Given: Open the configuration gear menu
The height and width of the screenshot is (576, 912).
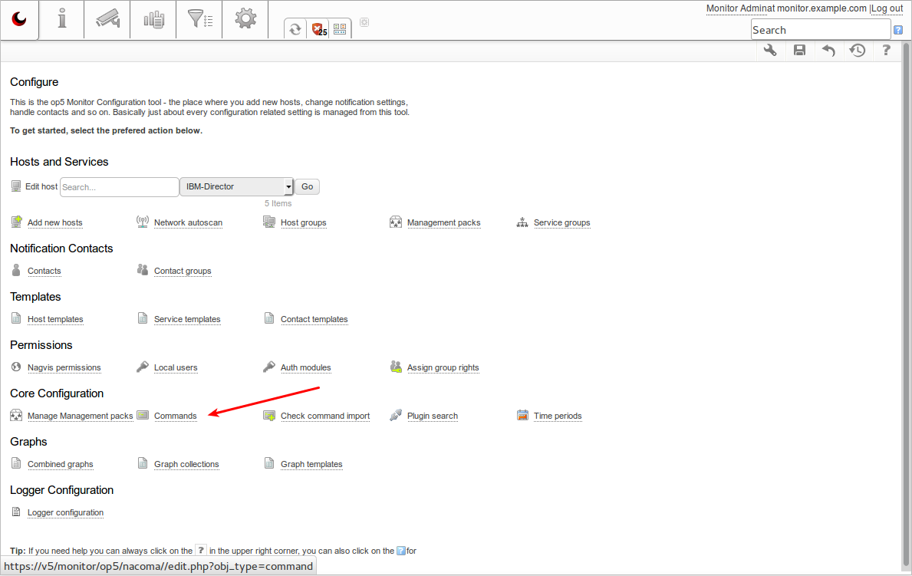Looking at the screenshot, I should [x=245, y=18].
